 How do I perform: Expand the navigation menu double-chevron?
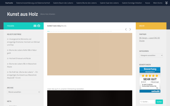coord(166,3)
